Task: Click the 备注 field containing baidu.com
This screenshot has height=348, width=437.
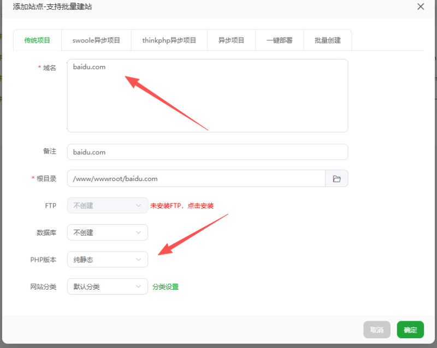Action: click(208, 152)
